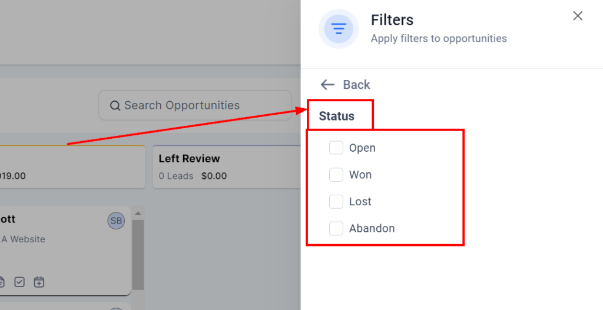Click the column scrollbar thumb
This screenshot has width=603, height=310.
pos(137,253)
